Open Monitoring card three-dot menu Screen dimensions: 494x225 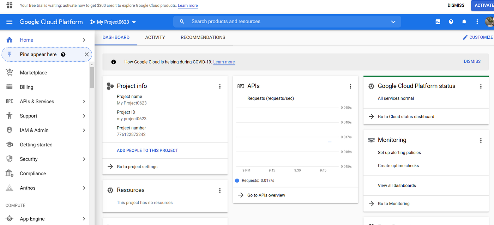click(481, 140)
